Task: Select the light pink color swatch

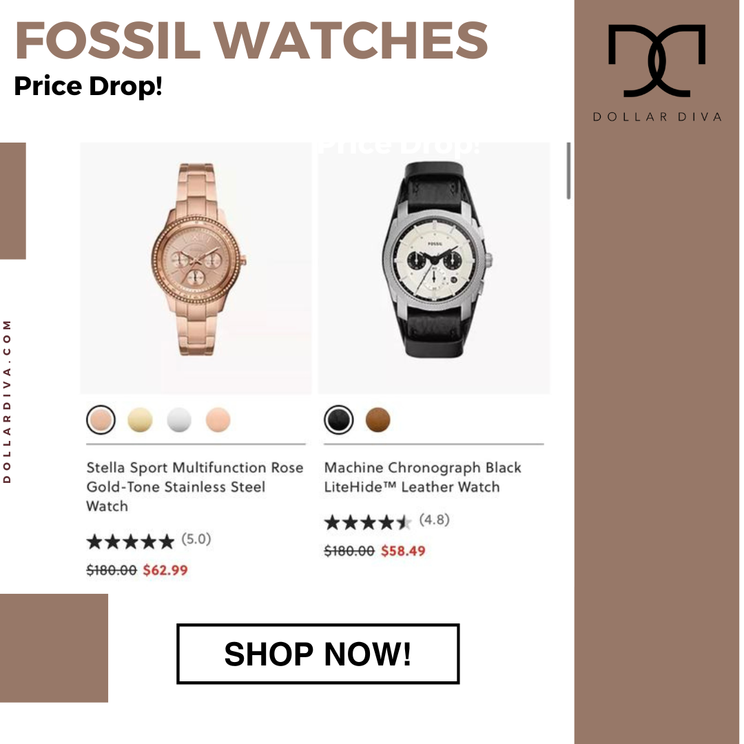Action: click(218, 420)
